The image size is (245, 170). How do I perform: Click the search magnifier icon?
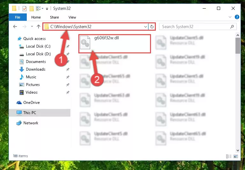[232, 27]
